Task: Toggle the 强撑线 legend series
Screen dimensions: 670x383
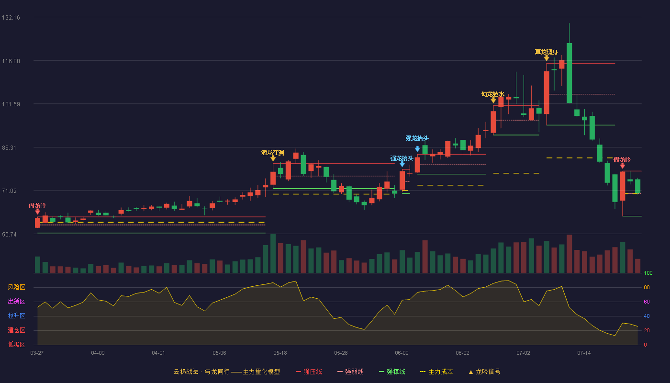Action: (392, 372)
